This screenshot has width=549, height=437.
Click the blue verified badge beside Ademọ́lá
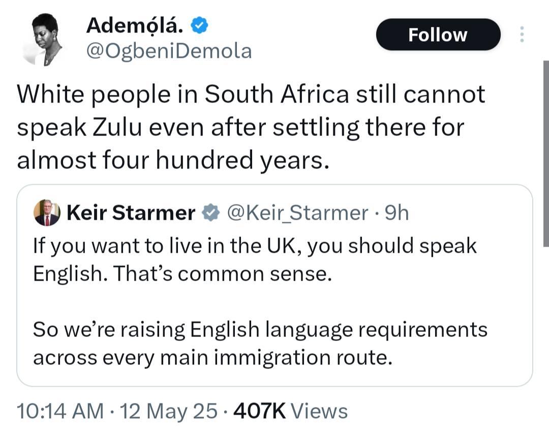click(x=200, y=25)
